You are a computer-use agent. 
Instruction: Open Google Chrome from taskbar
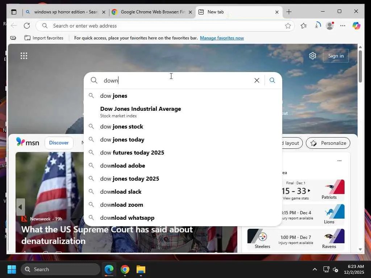point(125,269)
